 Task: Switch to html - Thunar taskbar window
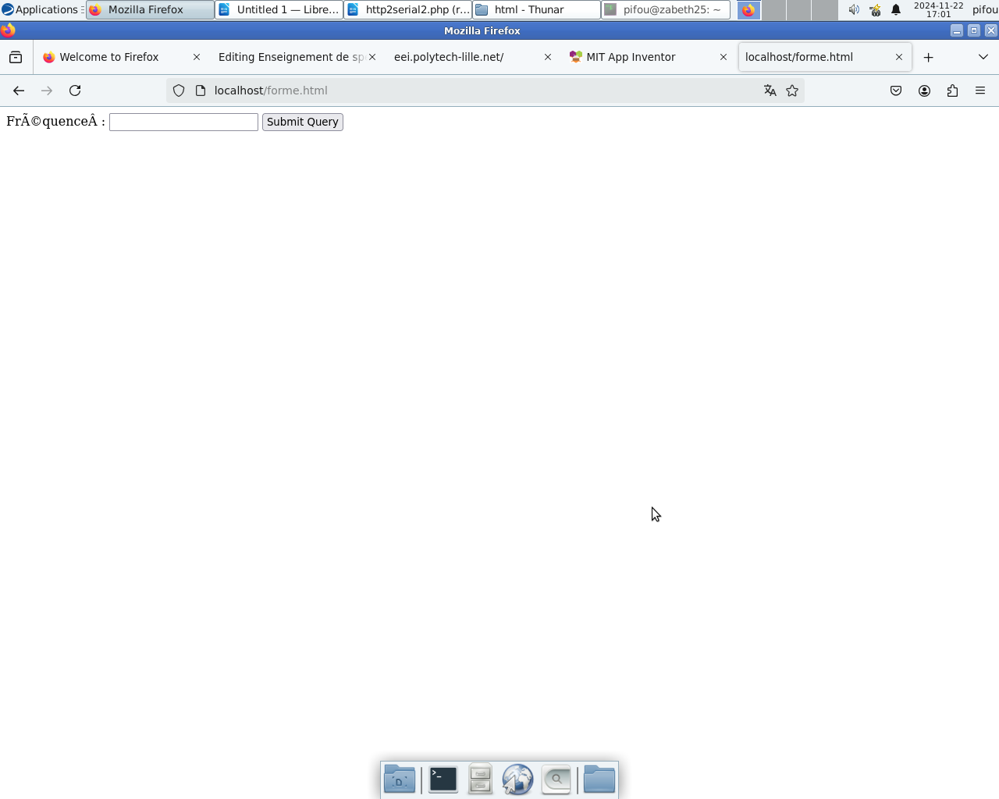click(x=536, y=9)
